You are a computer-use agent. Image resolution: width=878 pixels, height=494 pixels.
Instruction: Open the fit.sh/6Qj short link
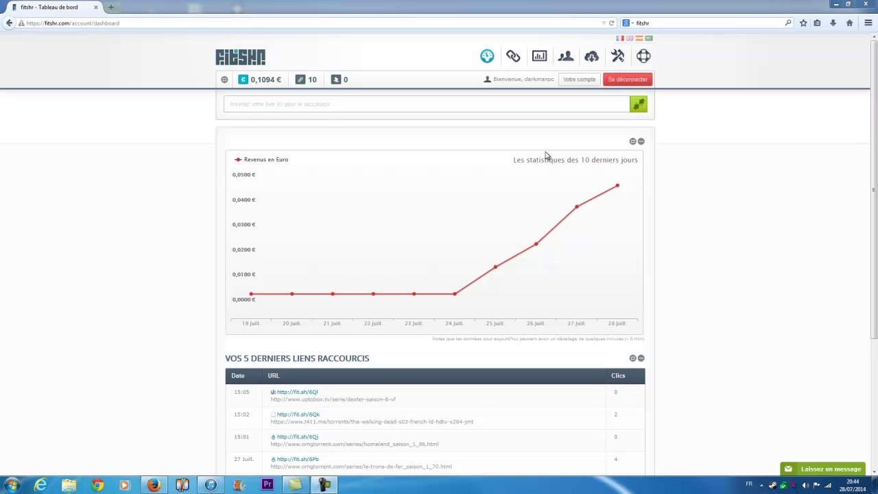point(297,437)
